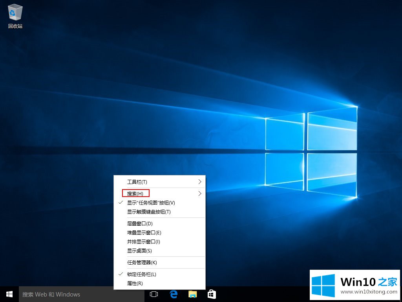Expand the arrow beside 工具栏(T)
This screenshot has height=302, width=402.
[200, 182]
